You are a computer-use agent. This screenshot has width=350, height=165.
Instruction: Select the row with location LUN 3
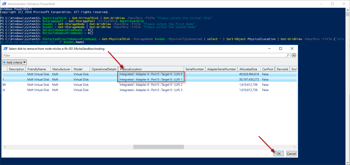pos(150,90)
